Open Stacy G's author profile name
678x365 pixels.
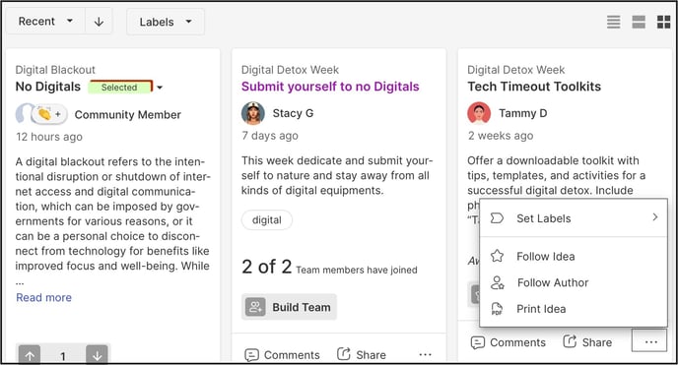click(293, 113)
